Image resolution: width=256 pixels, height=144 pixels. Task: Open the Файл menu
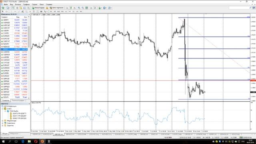(x=6, y=4)
